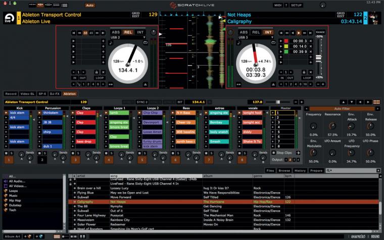This screenshot has height=240, width=384.
Task: Toggle the Auto button in top bar
Action: [90, 5]
